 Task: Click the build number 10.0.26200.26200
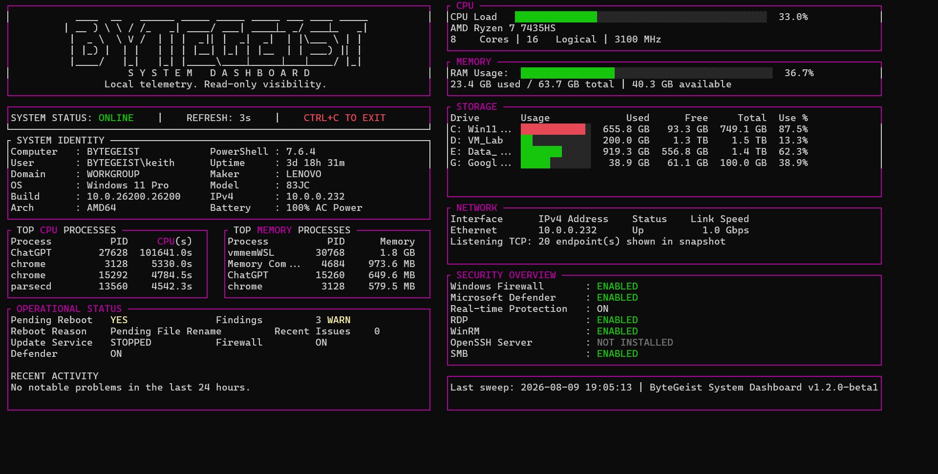[134, 196]
